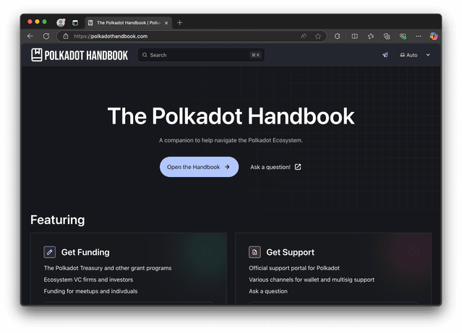Select text 'Ecosystem VC firms and investors'
The image size is (462, 333).
coord(88,280)
